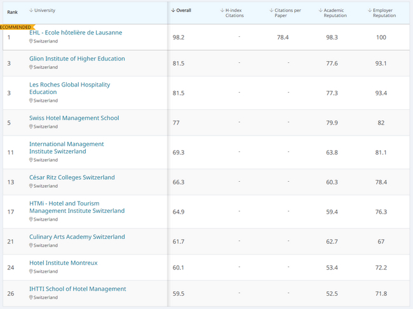Image resolution: width=413 pixels, height=309 pixels.
Task: Select rank number 24 in the table
Action: pyautogui.click(x=11, y=268)
